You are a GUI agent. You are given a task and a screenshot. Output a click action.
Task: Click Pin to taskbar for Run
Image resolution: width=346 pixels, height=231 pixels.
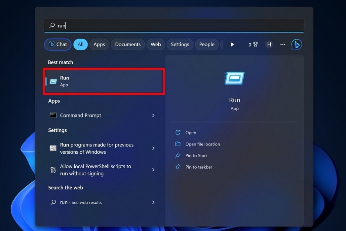198,167
